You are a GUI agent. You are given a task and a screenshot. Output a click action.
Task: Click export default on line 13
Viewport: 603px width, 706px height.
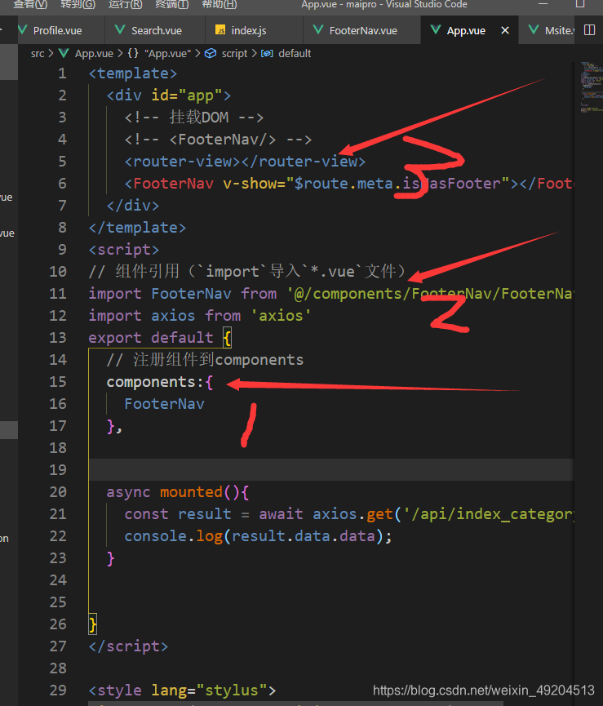click(151, 338)
